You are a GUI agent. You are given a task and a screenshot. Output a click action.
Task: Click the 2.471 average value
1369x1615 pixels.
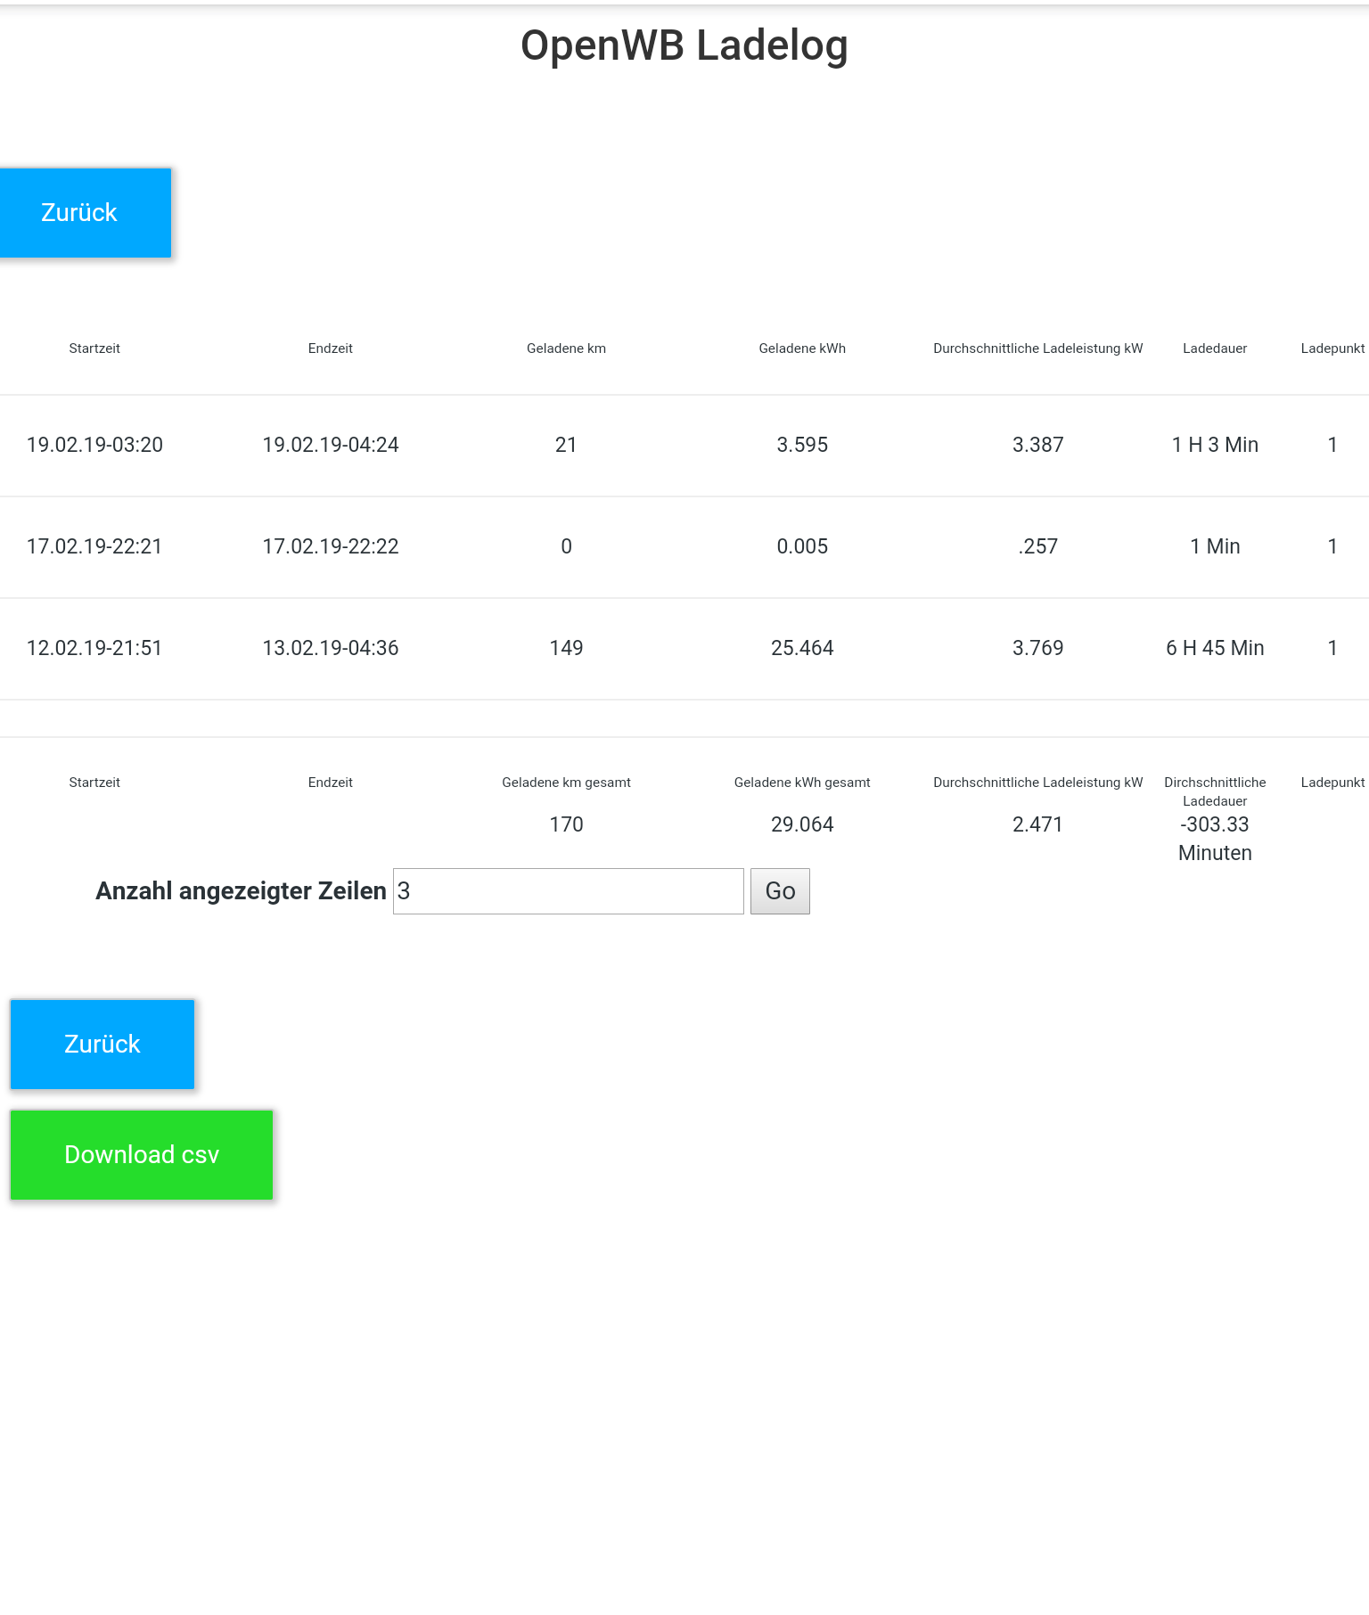[1038, 824]
